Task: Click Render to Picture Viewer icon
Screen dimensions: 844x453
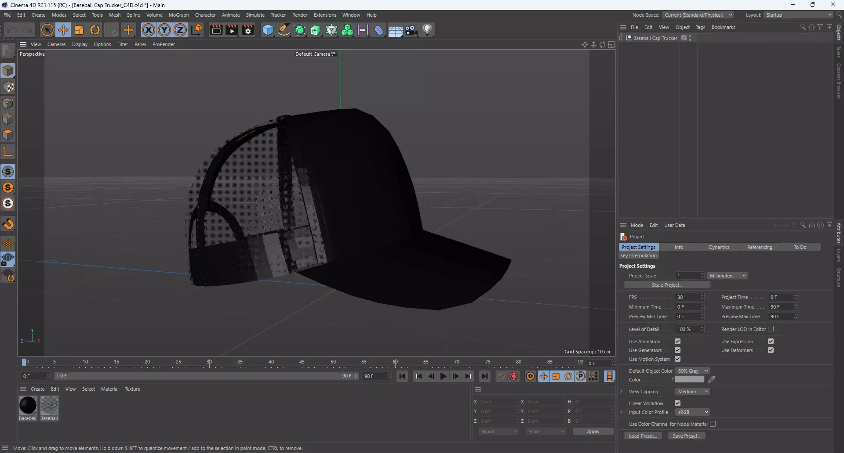Action: 232,30
